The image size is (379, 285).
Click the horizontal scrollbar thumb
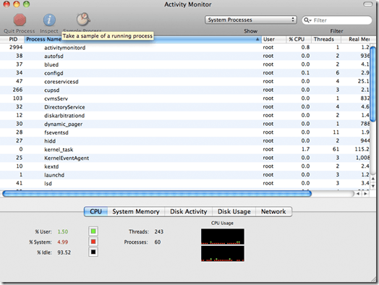click(x=157, y=194)
